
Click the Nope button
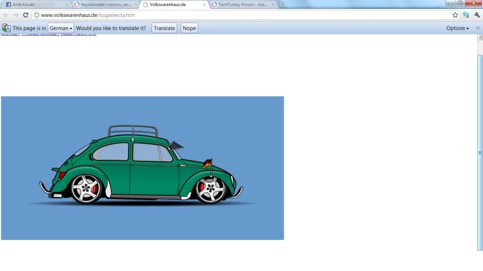pos(189,28)
